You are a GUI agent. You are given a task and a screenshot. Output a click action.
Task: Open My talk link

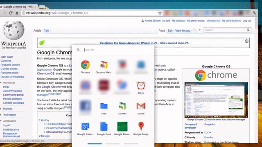166,21
